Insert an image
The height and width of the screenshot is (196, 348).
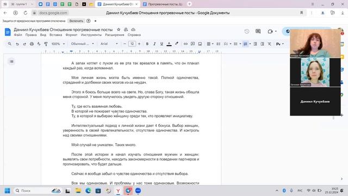pos(200,44)
